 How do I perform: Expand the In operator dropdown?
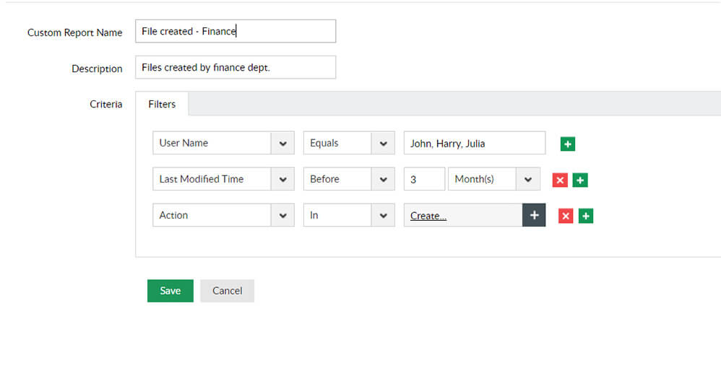[383, 215]
